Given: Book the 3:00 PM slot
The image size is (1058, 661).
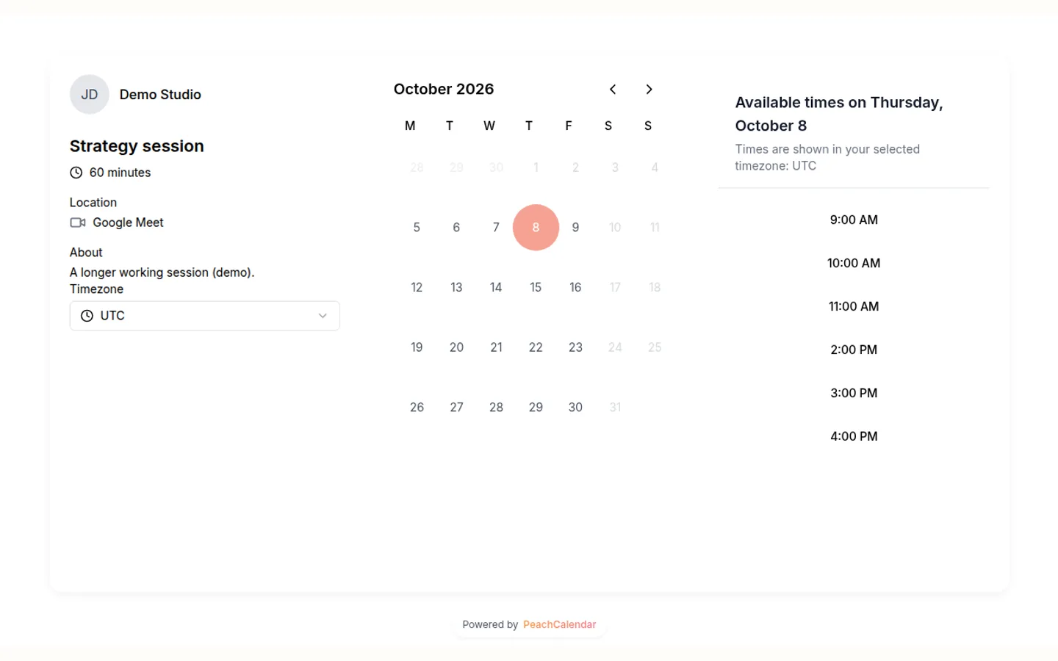Looking at the screenshot, I should click(854, 393).
